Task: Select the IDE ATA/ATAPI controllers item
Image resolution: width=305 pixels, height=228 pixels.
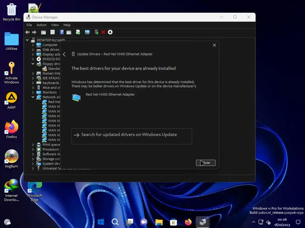Action: [51, 78]
